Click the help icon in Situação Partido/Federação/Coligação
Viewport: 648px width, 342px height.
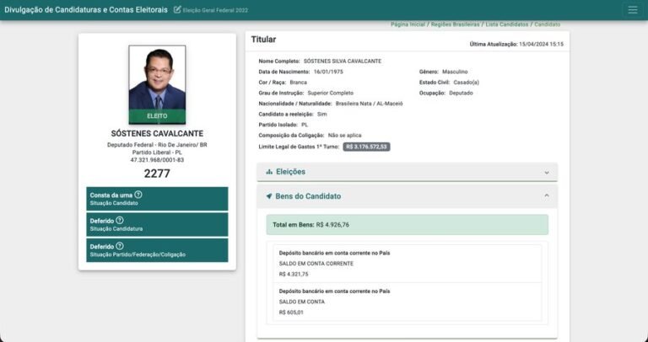(x=120, y=246)
